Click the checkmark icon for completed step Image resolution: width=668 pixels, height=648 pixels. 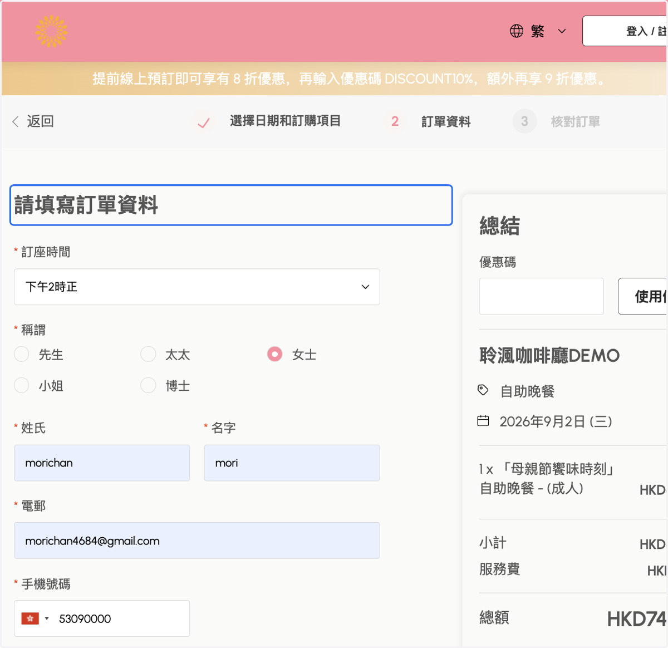pyautogui.click(x=204, y=122)
